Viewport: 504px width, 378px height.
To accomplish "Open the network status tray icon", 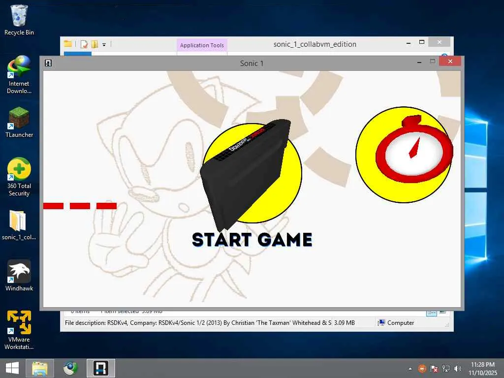I will tap(446, 369).
